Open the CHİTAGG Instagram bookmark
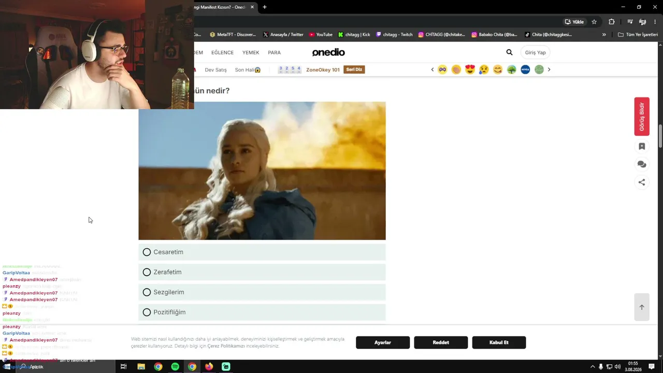This screenshot has width=663, height=373. pos(442,35)
